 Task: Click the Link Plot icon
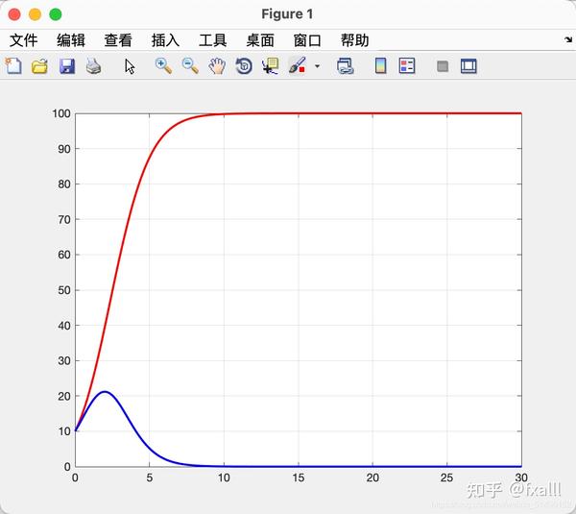click(x=346, y=66)
